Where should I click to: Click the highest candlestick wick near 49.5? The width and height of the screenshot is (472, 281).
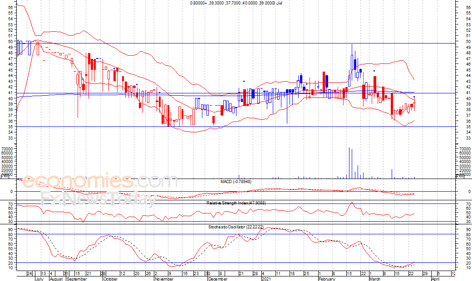[x=352, y=45]
